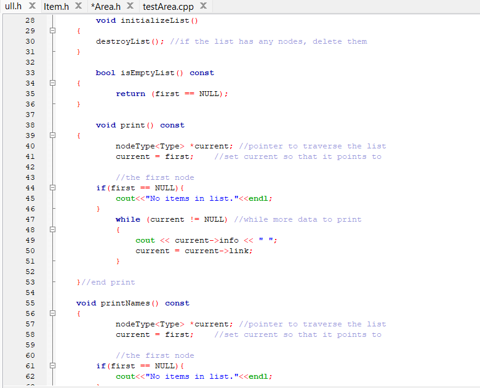Click 'void printNames() const' declaration
480x388 pixels.
point(133,303)
